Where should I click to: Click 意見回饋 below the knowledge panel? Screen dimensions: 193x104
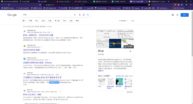[x=129, y=92]
